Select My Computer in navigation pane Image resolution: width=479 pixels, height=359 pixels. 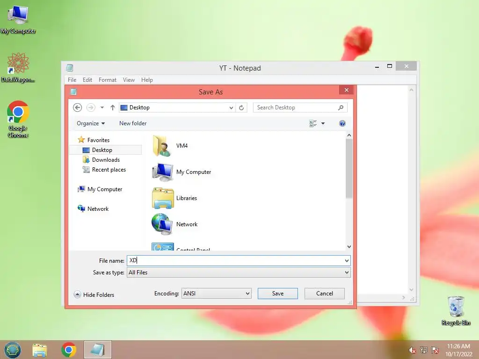(x=100, y=189)
